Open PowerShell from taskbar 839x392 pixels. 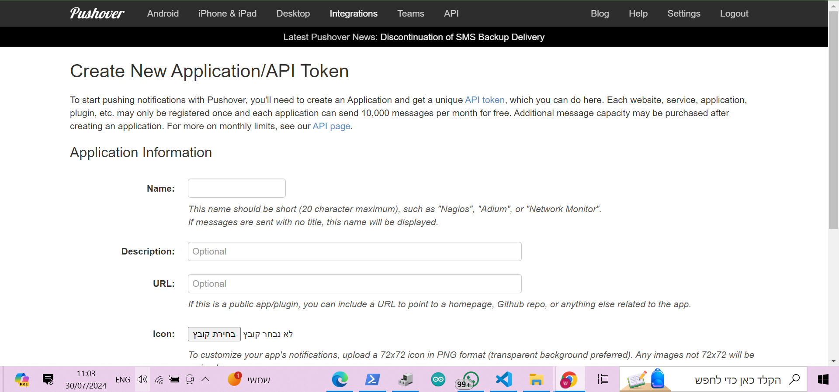click(372, 379)
